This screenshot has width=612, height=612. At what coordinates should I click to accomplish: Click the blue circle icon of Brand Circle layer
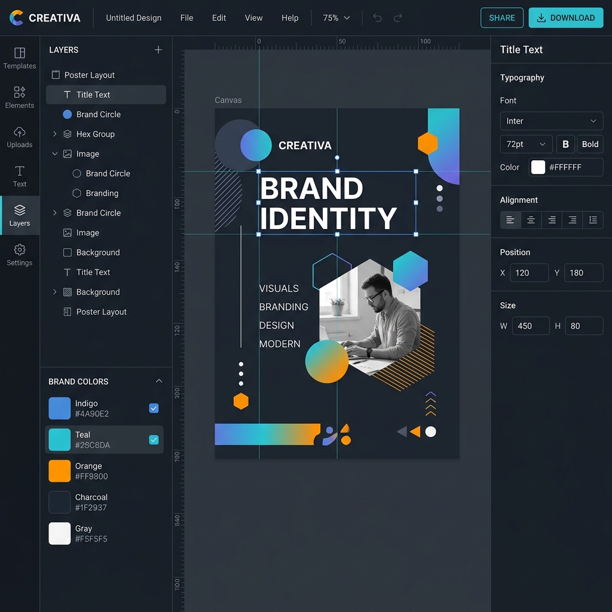(x=67, y=114)
